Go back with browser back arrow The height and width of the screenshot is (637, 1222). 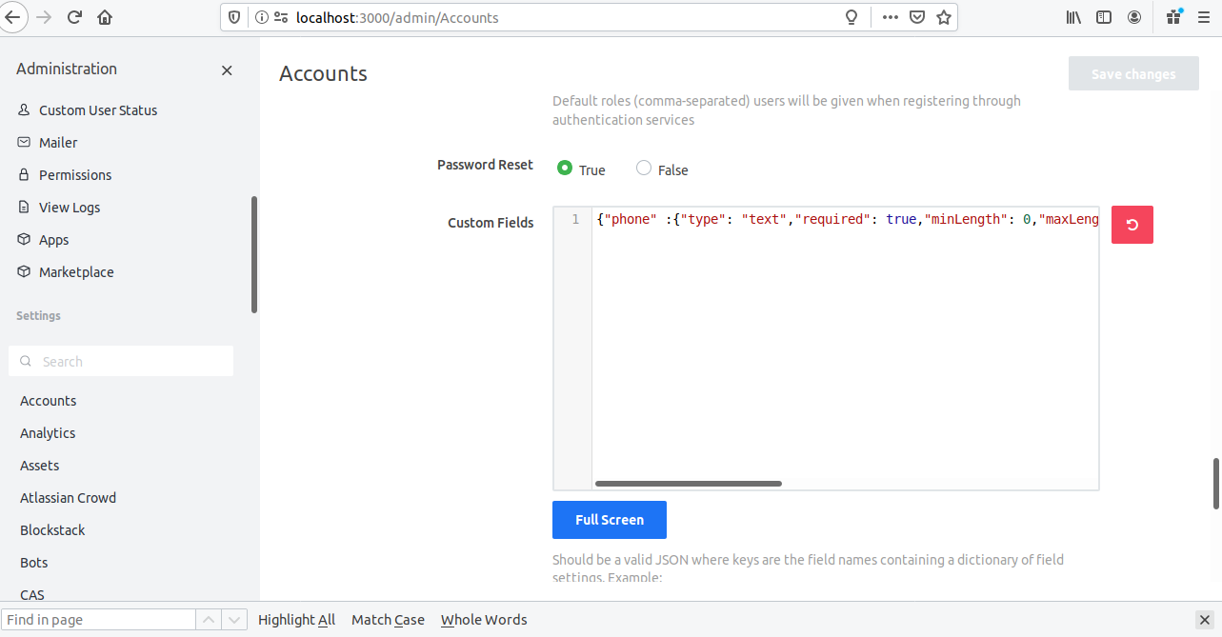tap(11, 17)
